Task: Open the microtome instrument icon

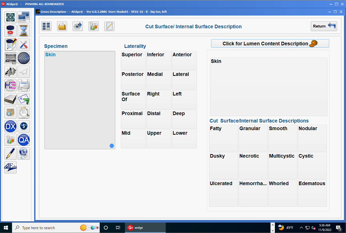Action: click(x=10, y=72)
